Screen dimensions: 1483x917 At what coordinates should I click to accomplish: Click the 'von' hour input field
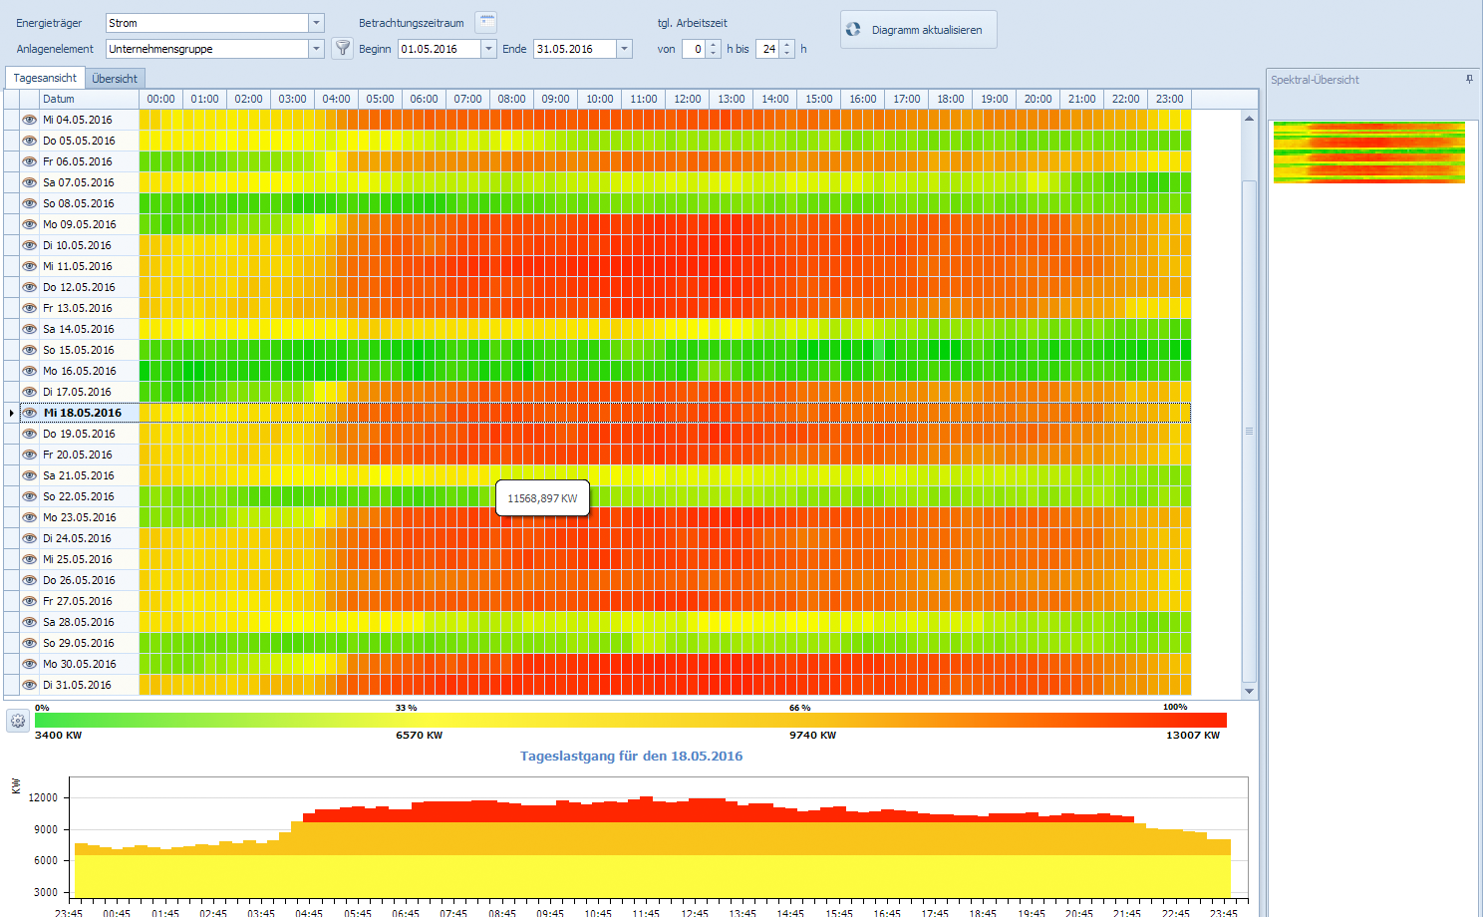[x=695, y=49]
